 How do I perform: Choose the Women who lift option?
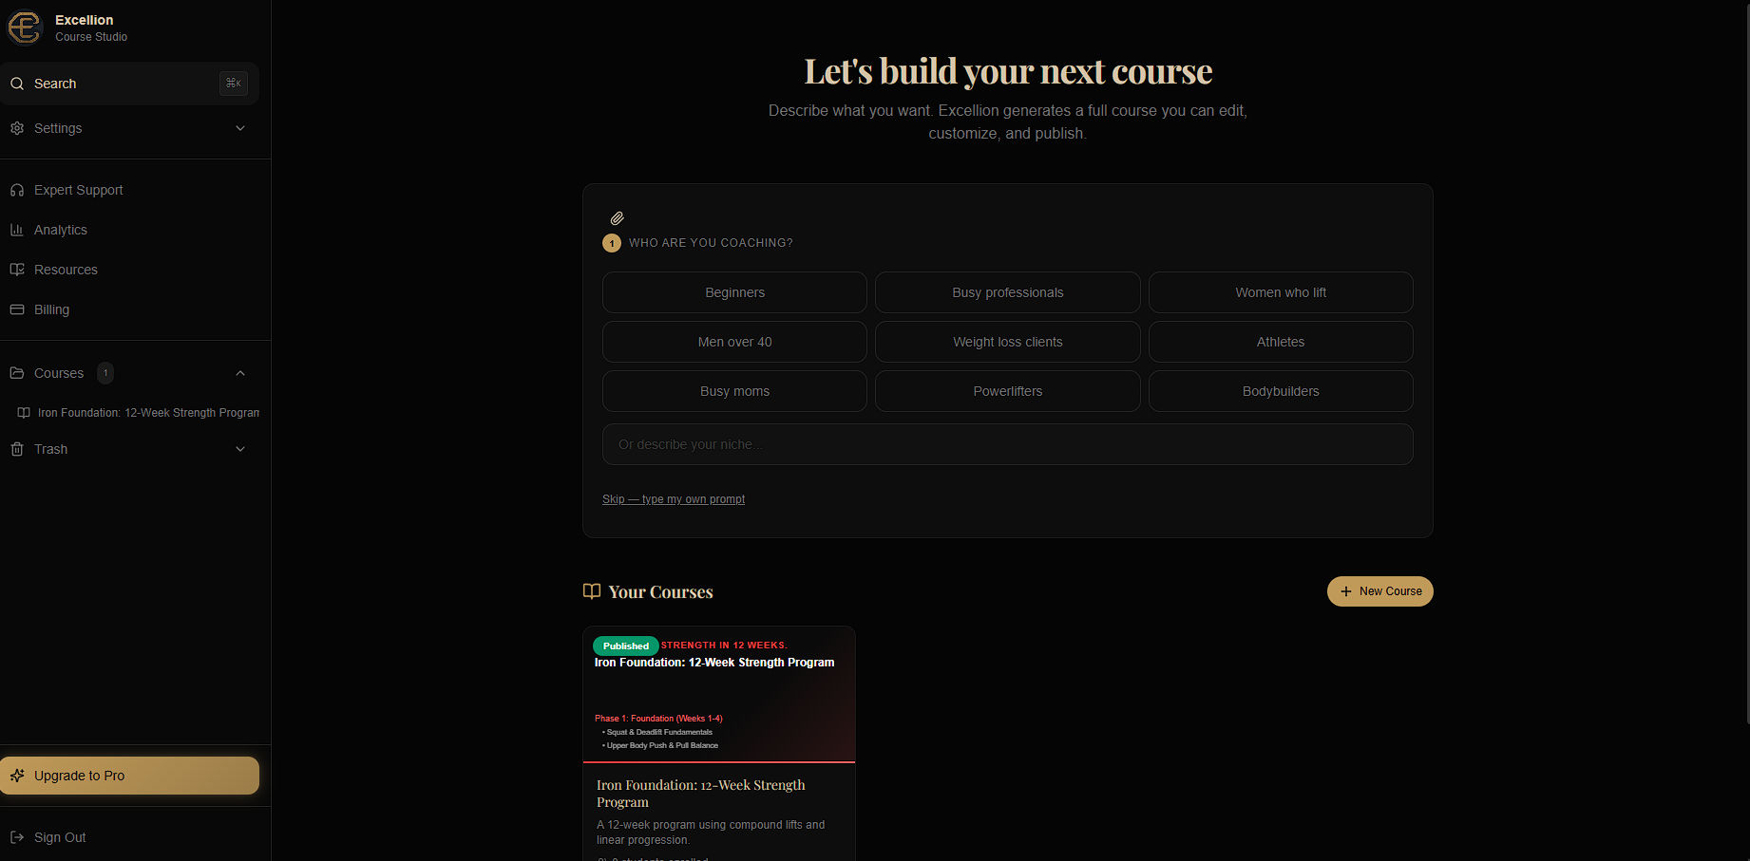coord(1281,292)
